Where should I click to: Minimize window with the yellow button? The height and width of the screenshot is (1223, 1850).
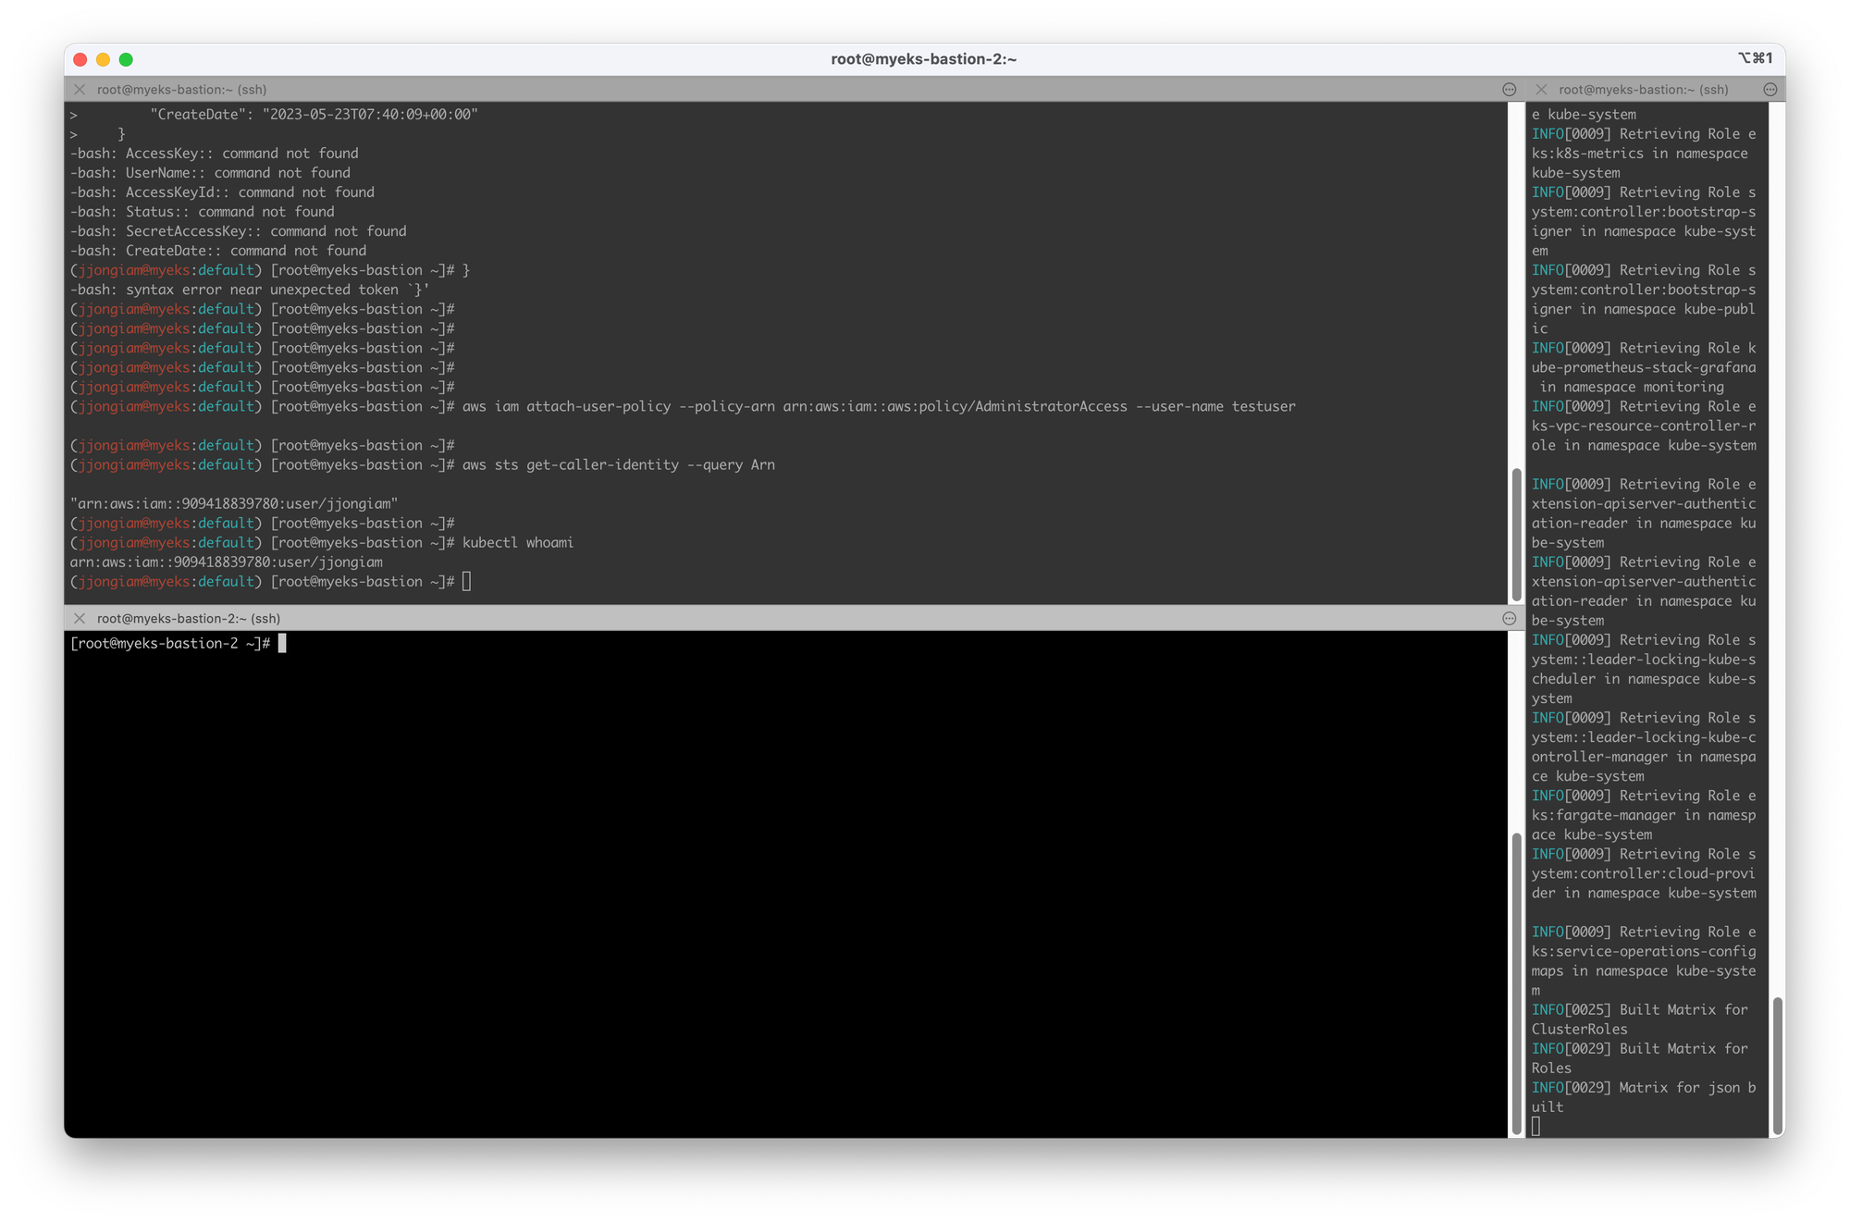click(x=103, y=59)
